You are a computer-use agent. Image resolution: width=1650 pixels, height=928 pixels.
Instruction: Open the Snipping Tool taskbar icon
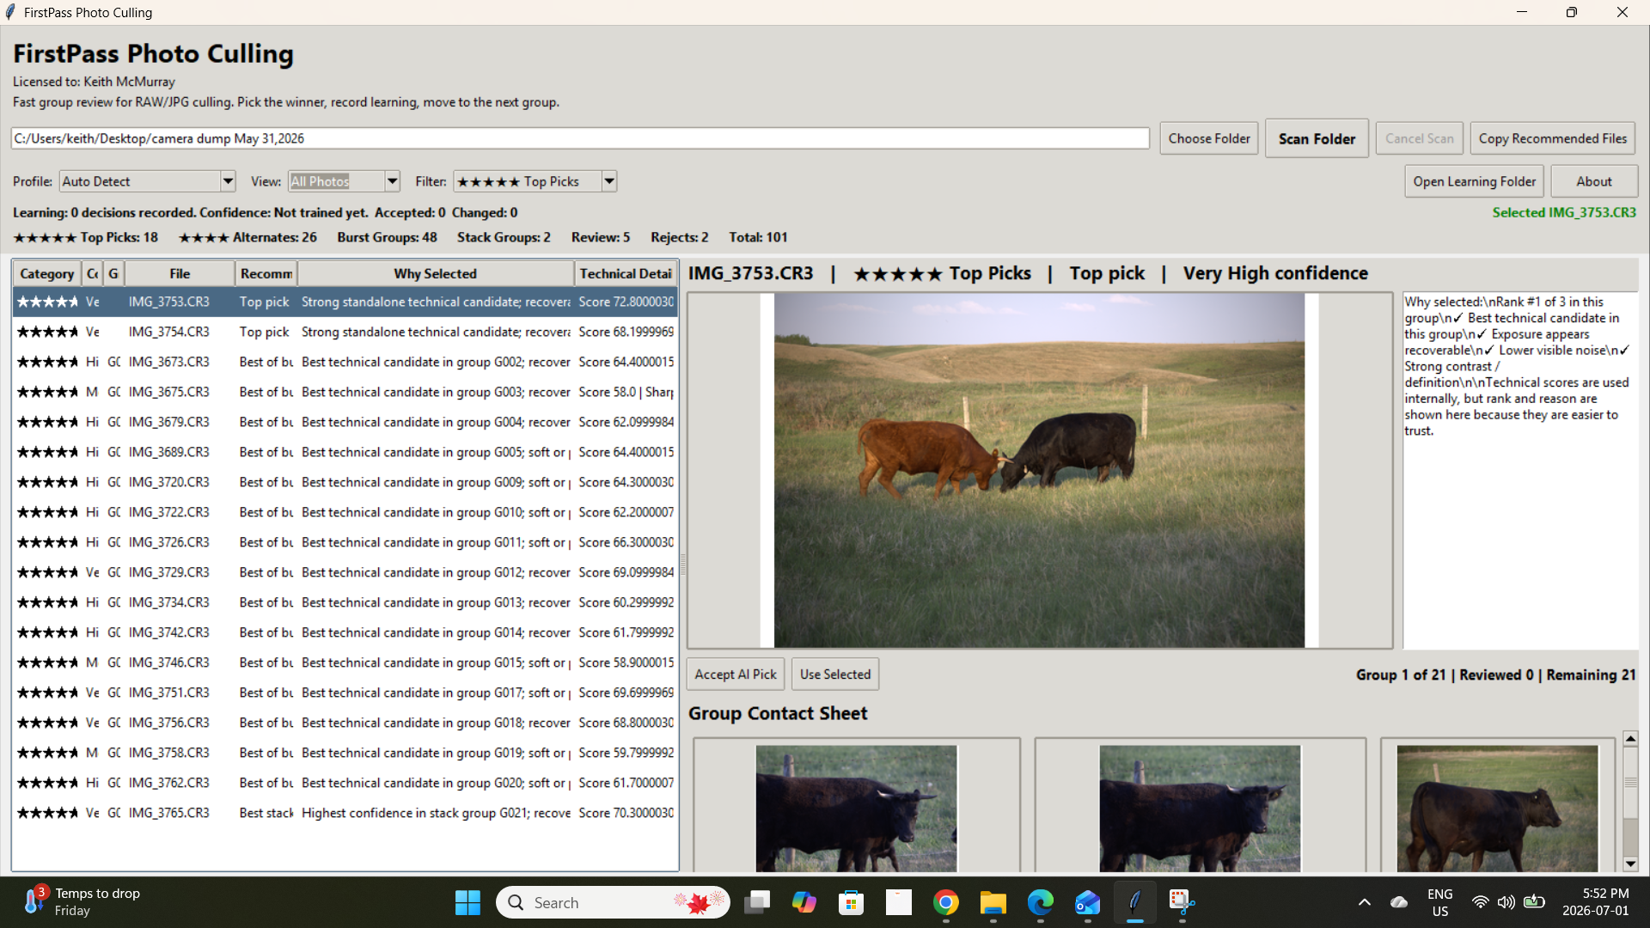point(1182,902)
